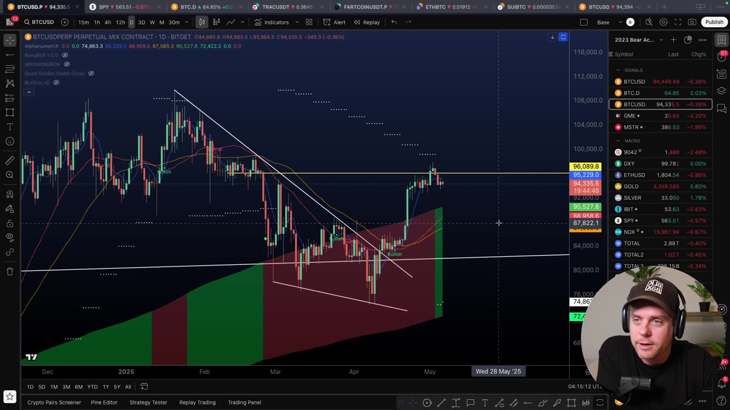This screenshot has height=410, width=730.
Task: Start bar Replay mode
Action: [x=366, y=22]
